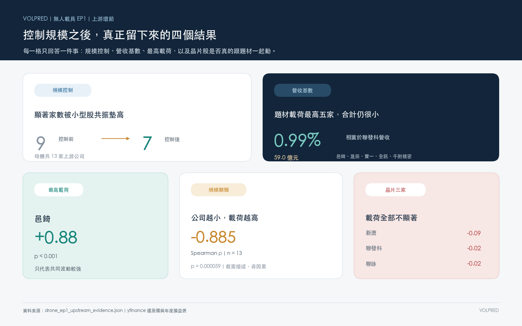Viewport: 522px width, 326px height.
Task: Click the heading 公司越小，載荷越高
Action: point(224,218)
